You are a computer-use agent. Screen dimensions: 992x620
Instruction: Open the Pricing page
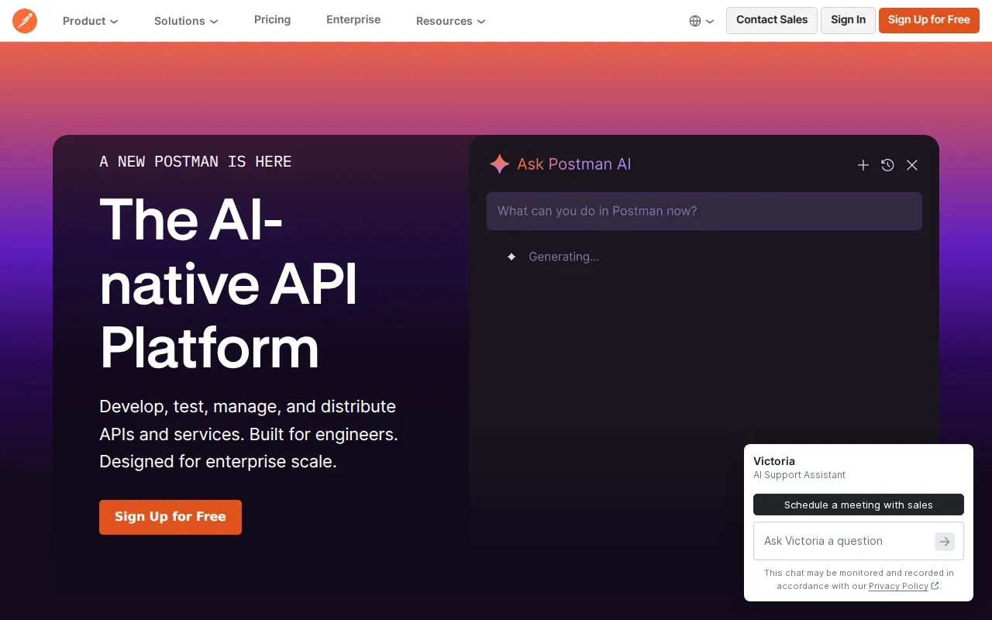[272, 19]
